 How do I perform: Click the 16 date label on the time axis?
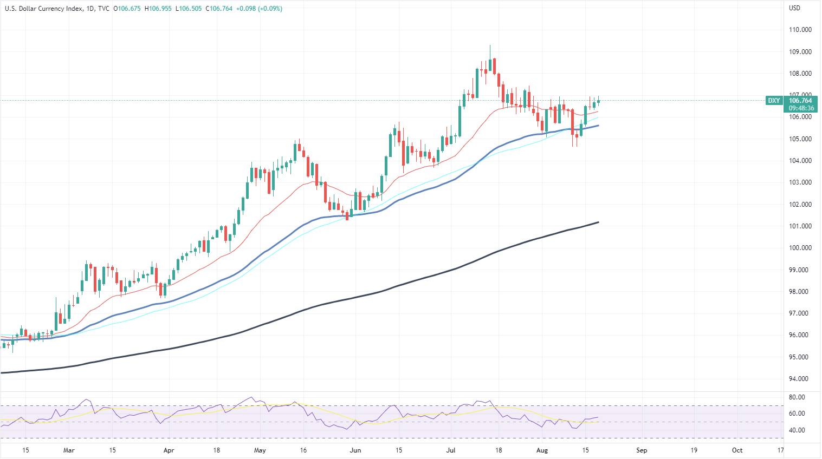pos(303,450)
